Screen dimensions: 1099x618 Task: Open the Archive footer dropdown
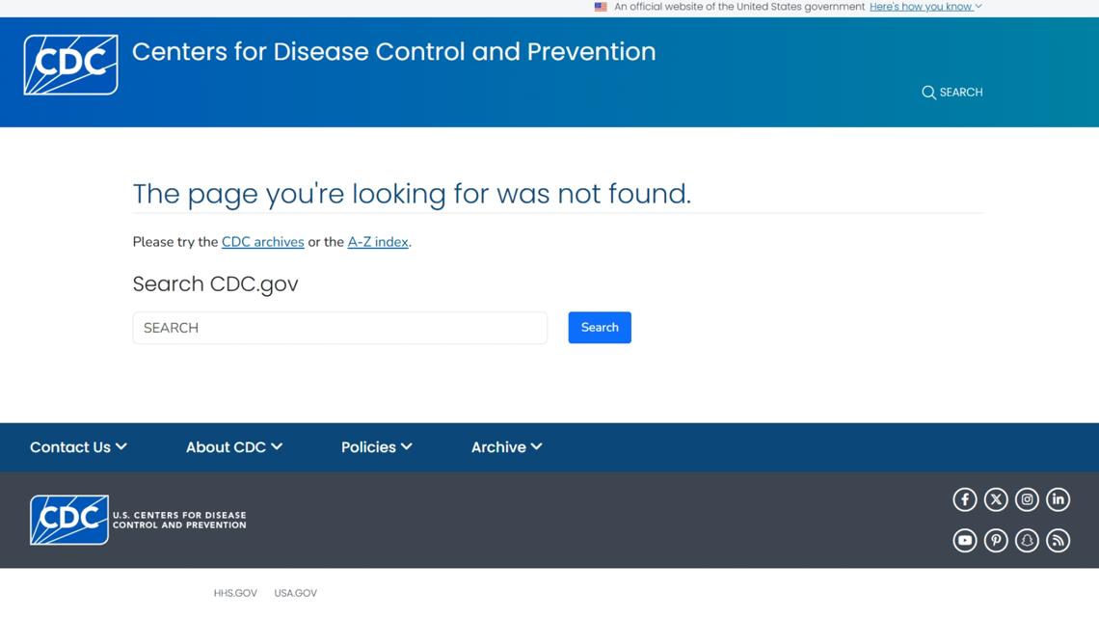pyautogui.click(x=506, y=447)
